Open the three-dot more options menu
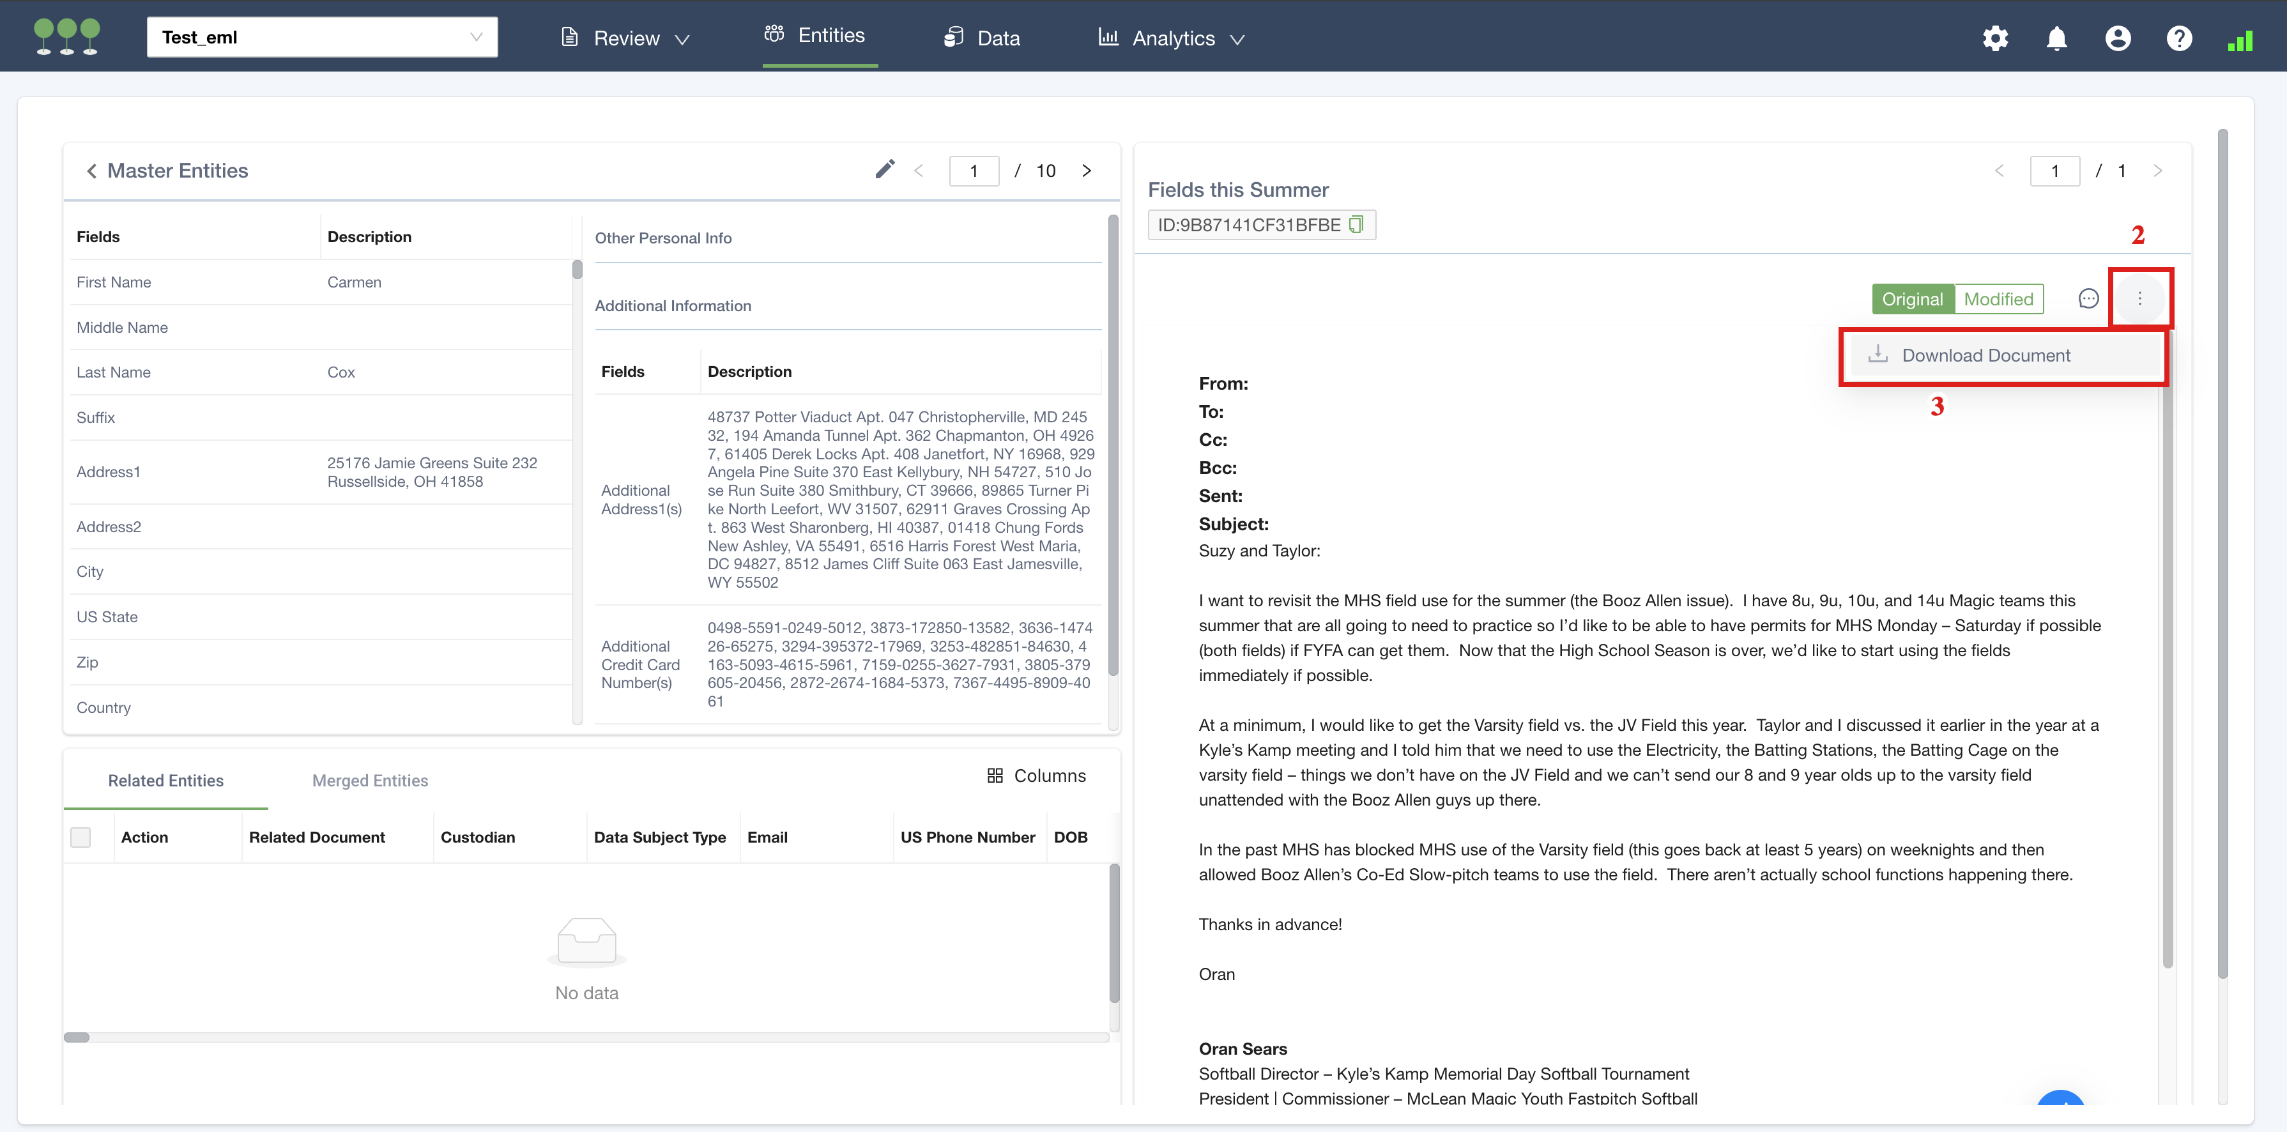This screenshot has width=2287, height=1132. click(2139, 299)
